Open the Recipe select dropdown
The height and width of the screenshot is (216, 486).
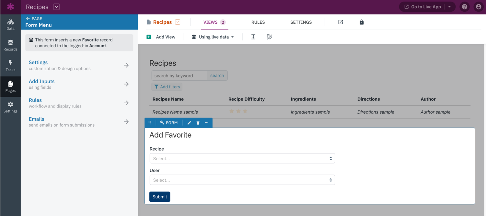coord(242,158)
